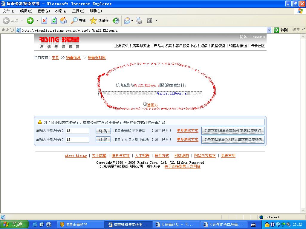Click the green Forward arrow button
This screenshot has height=229, width=306.
click(x=30, y=21)
